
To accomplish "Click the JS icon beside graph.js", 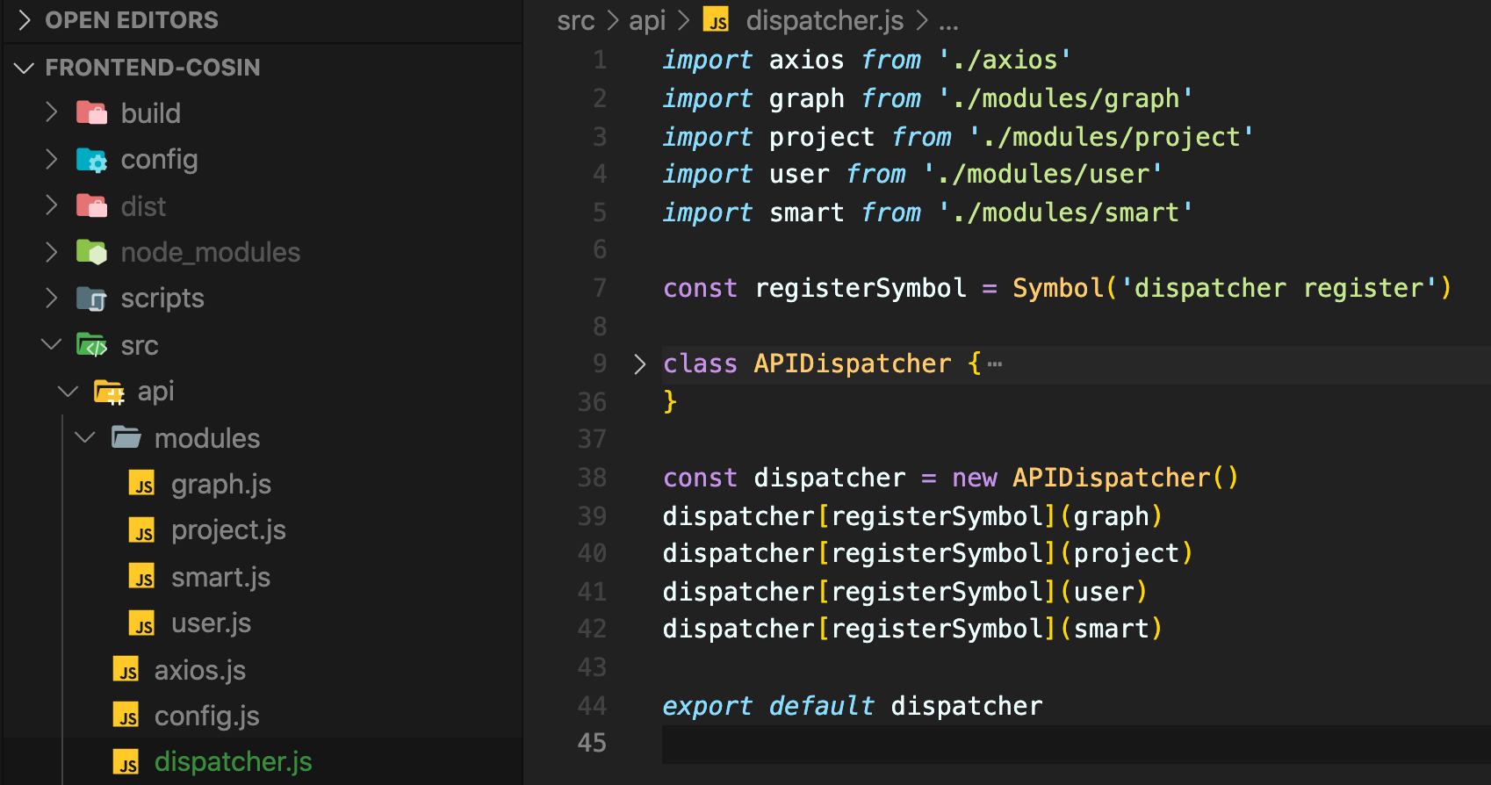I will [142, 483].
